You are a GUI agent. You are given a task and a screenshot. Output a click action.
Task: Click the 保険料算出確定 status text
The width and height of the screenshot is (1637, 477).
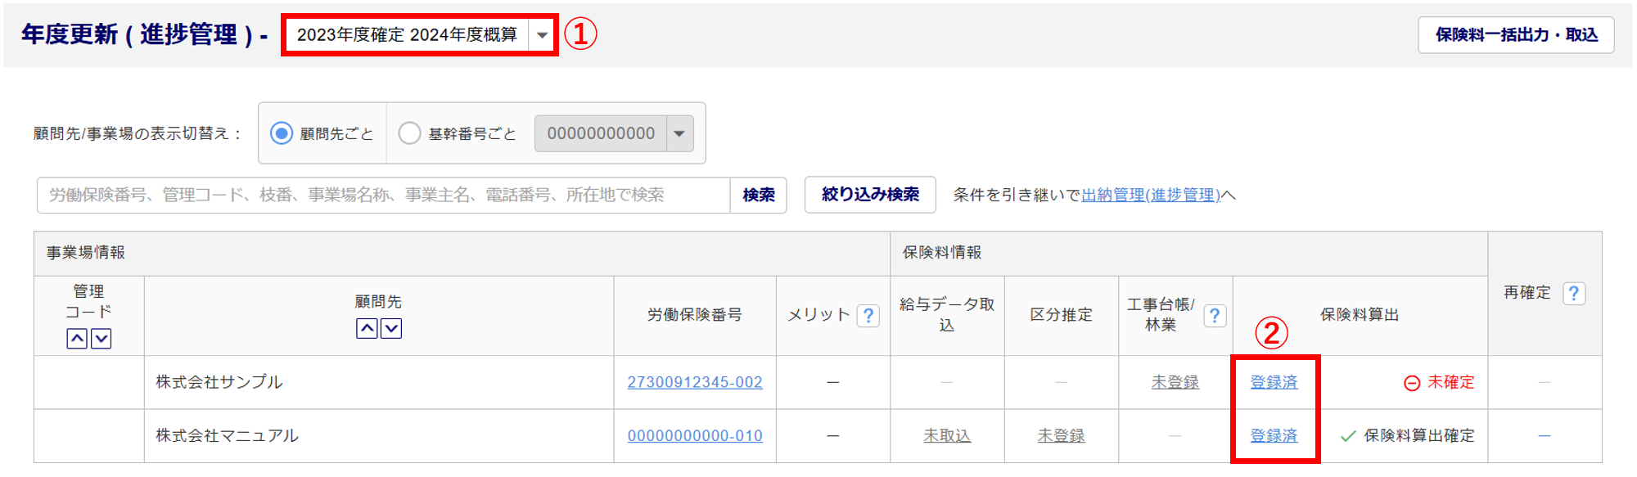(1419, 436)
